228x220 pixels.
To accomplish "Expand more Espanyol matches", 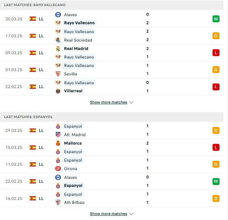I will click(x=108, y=213).
